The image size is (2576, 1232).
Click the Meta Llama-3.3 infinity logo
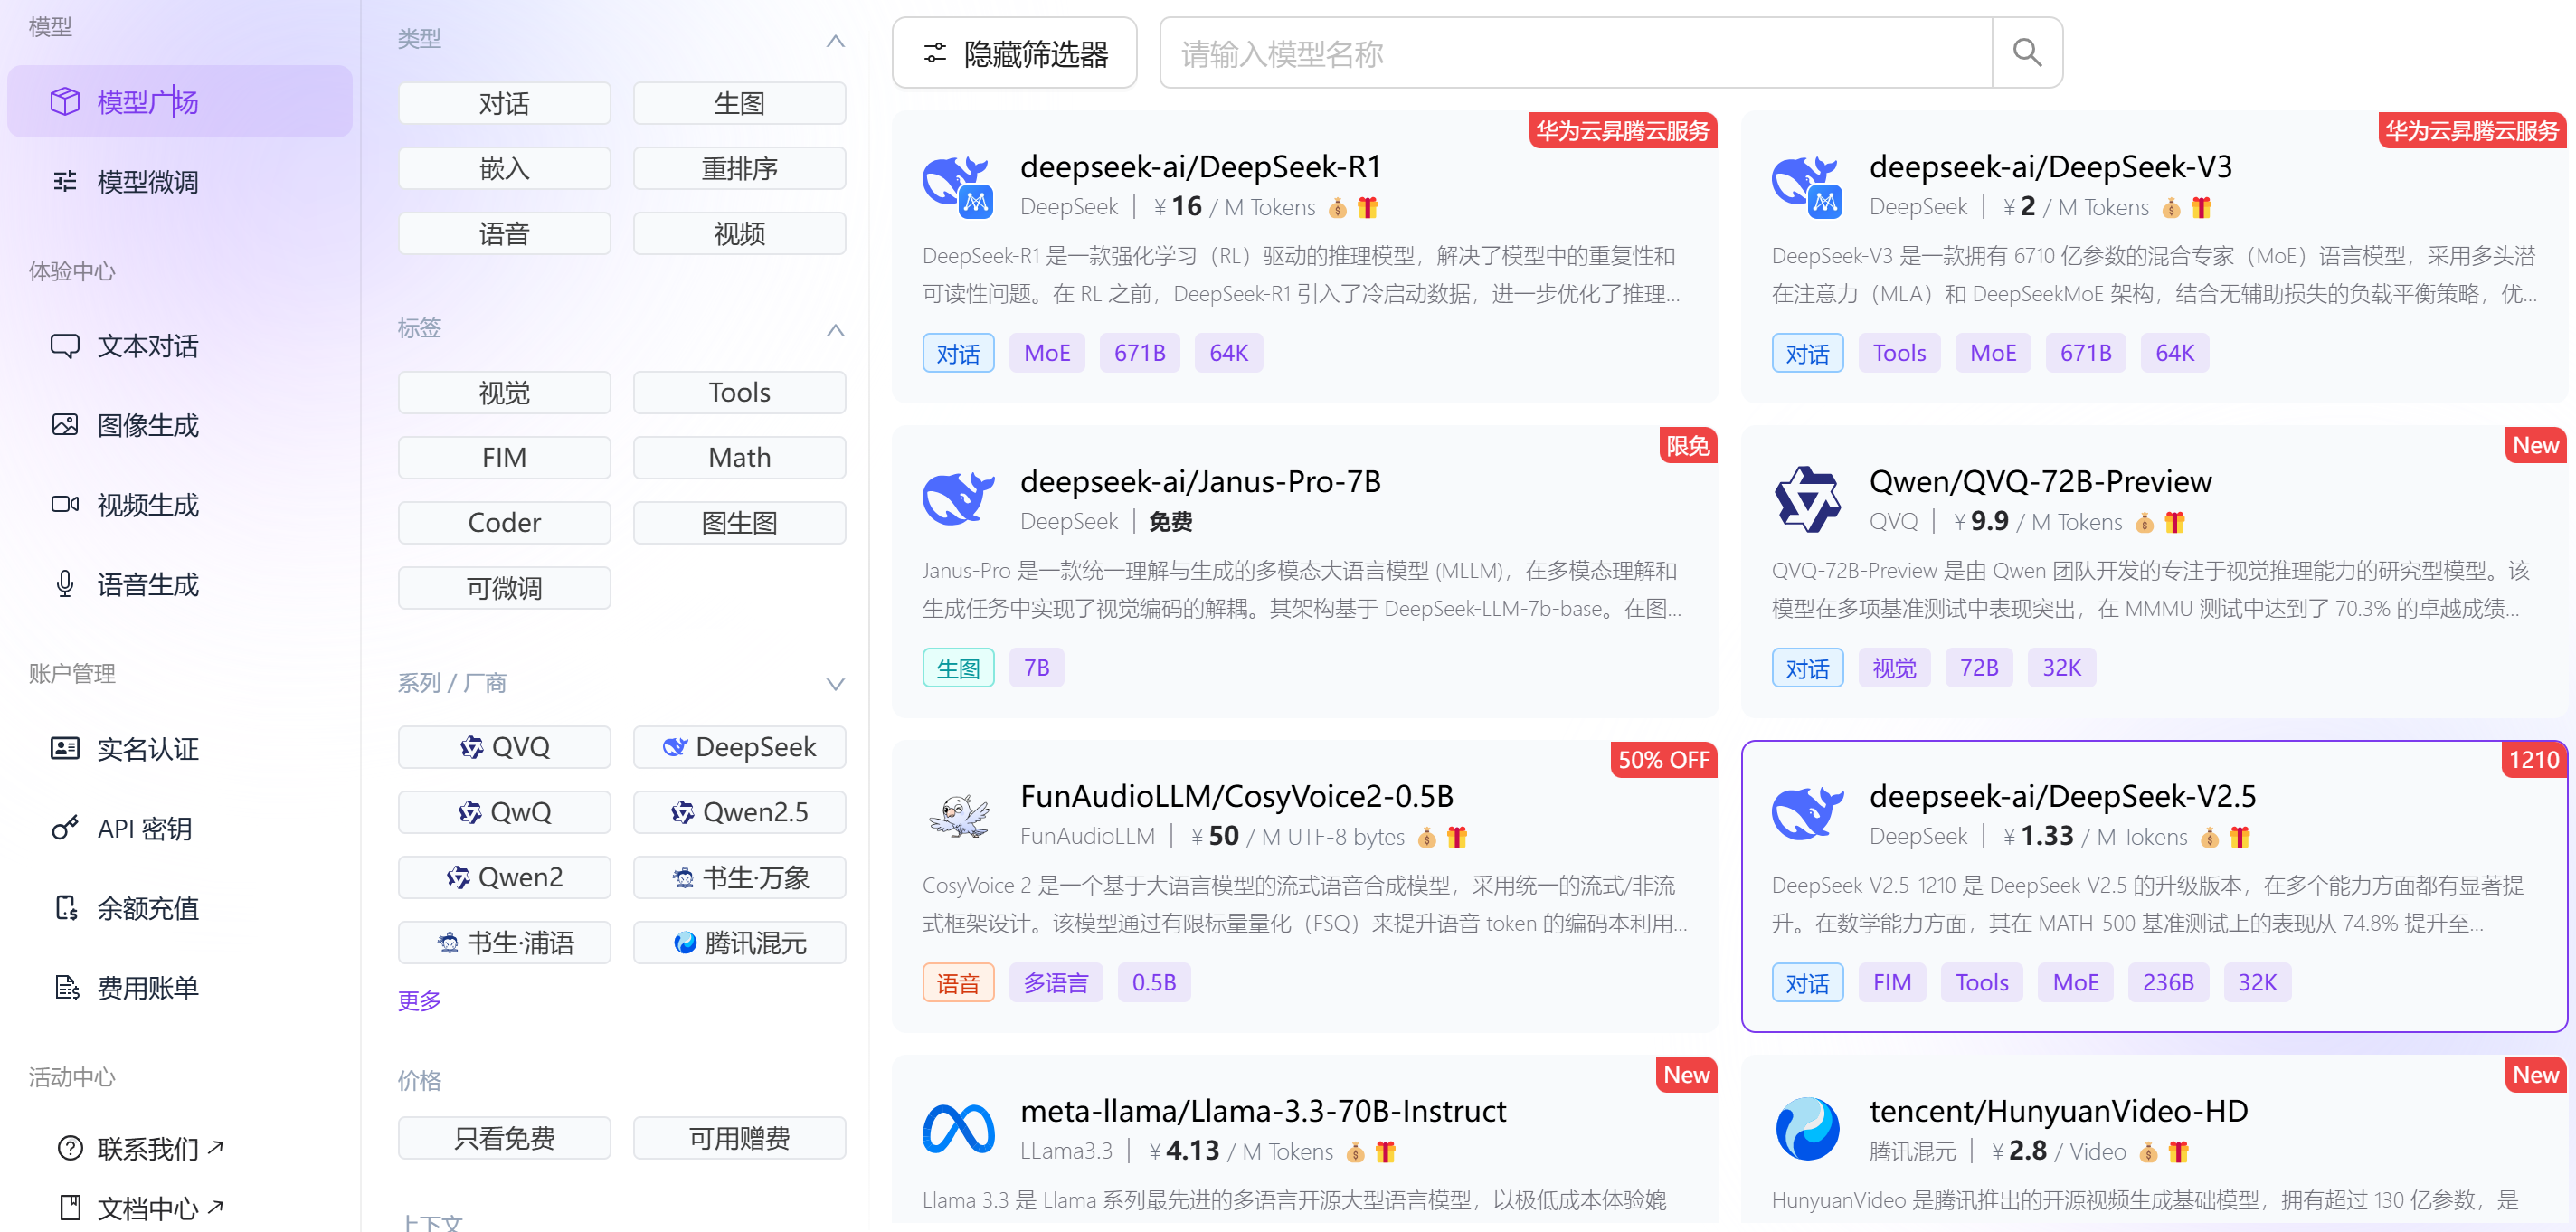[x=957, y=1130]
